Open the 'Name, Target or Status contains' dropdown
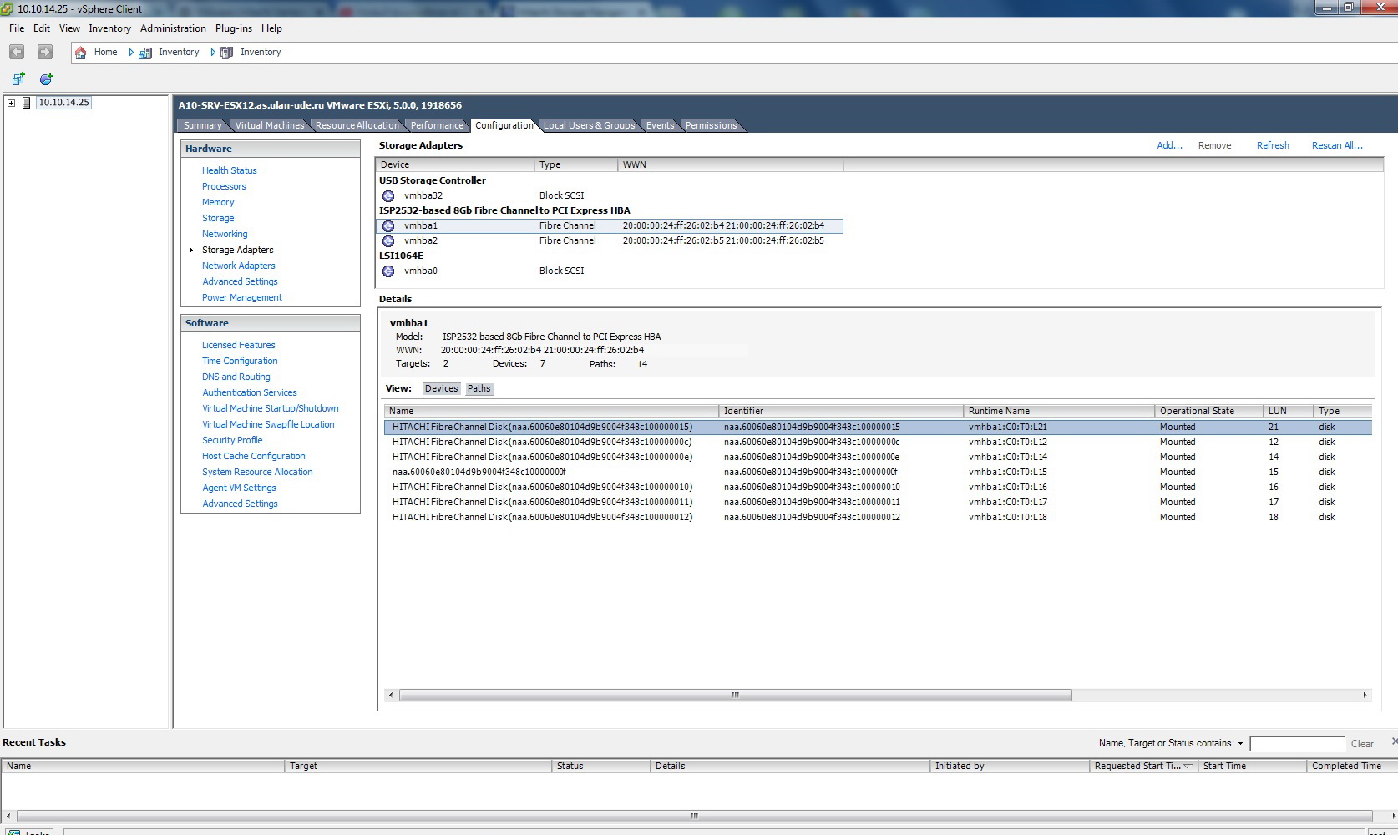The image size is (1398, 835). [1240, 744]
